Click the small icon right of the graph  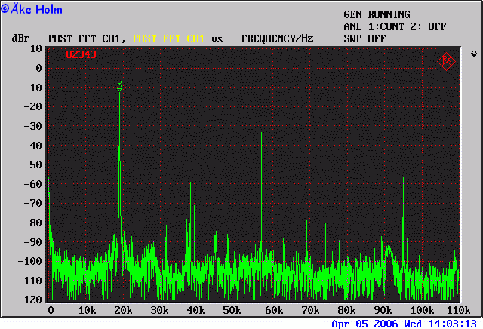(x=474, y=54)
